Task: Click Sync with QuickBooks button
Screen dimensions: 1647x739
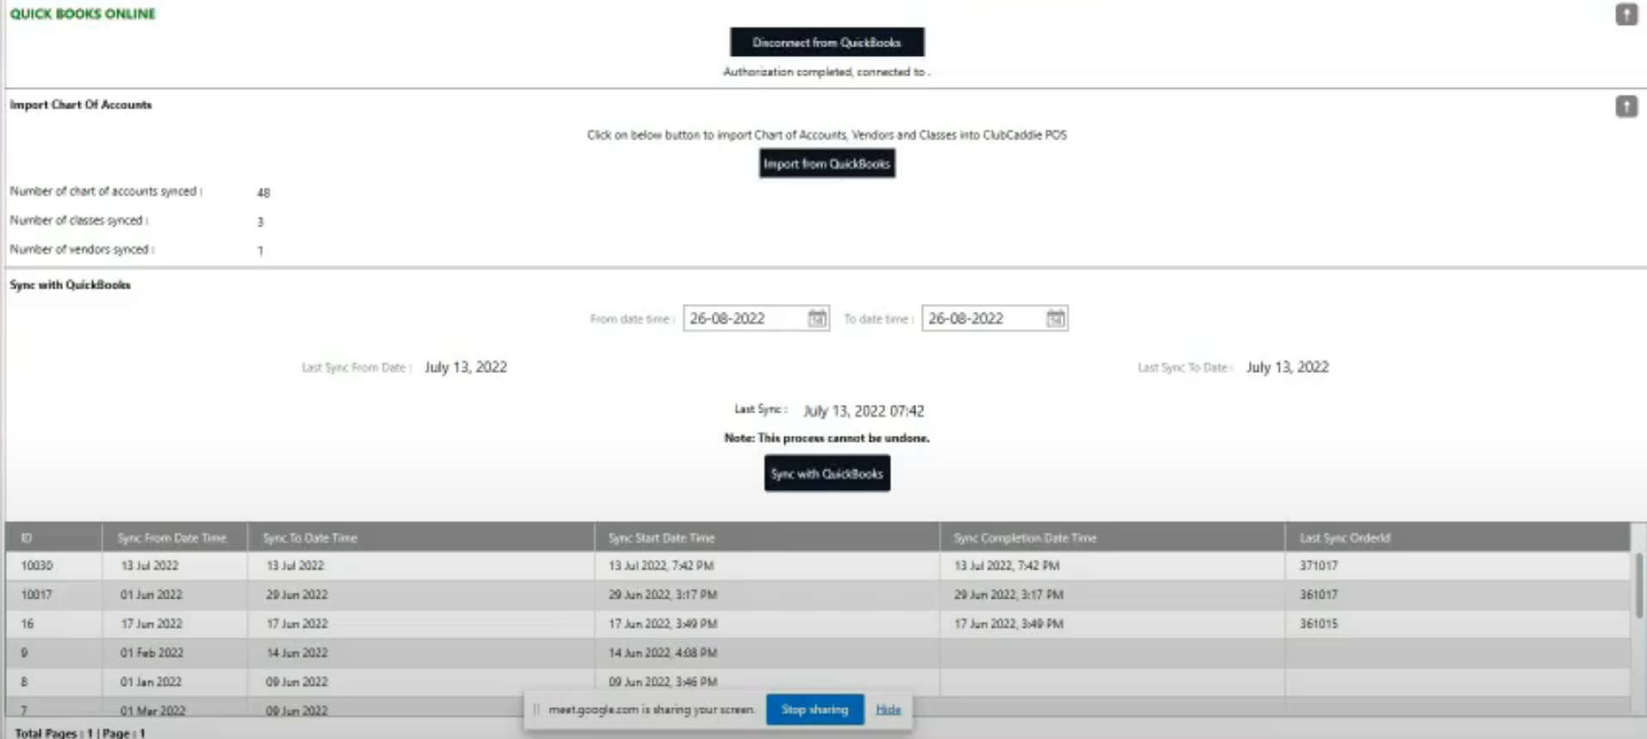Action: [x=827, y=474]
